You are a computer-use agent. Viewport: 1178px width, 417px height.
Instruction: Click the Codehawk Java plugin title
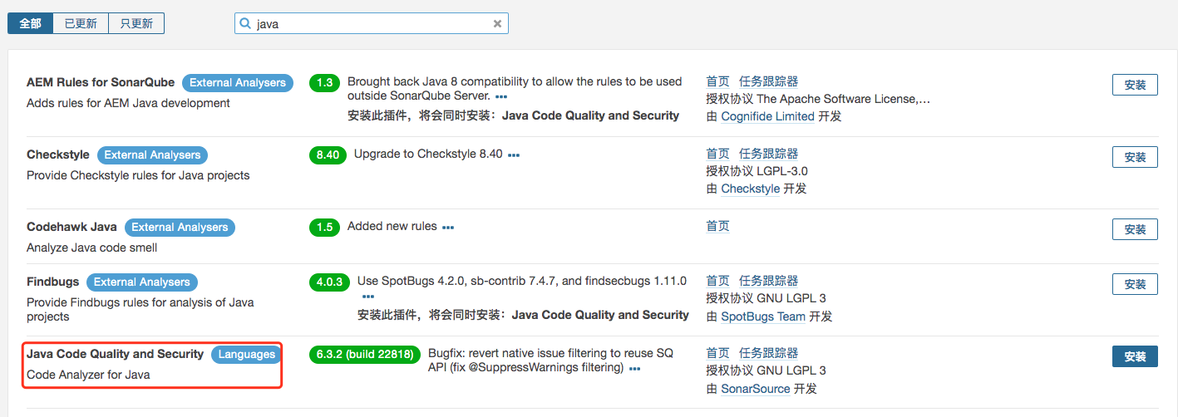pyautogui.click(x=71, y=227)
